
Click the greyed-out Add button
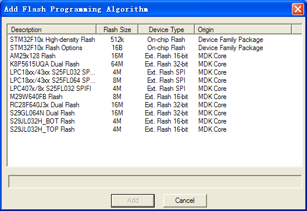[133, 201]
